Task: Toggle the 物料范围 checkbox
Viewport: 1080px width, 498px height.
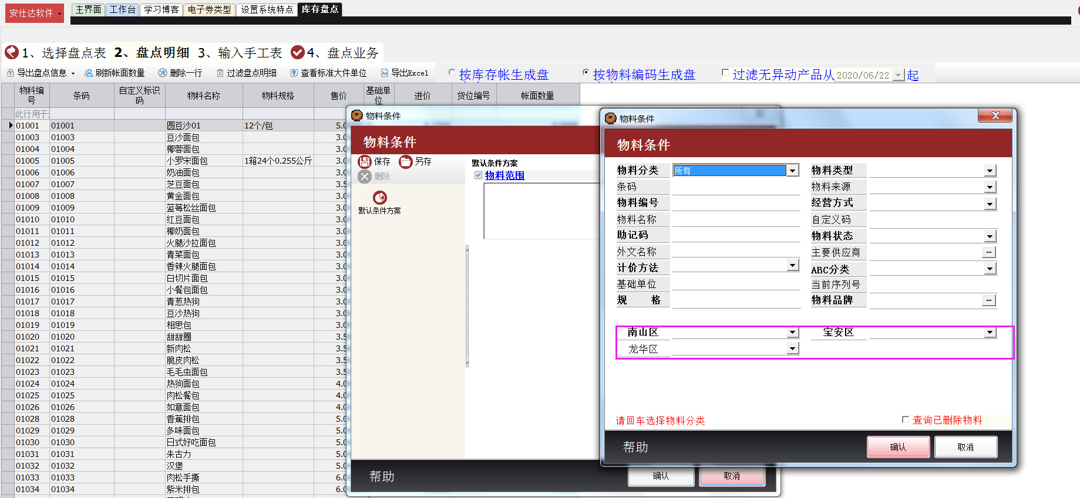Action: [x=478, y=175]
